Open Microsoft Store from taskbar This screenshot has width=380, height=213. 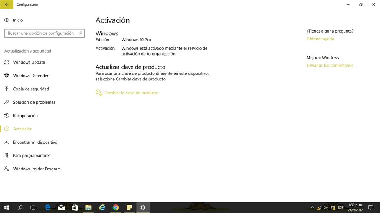(x=75, y=207)
